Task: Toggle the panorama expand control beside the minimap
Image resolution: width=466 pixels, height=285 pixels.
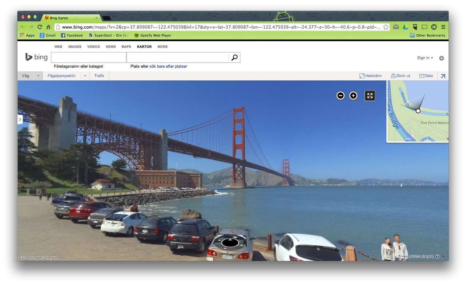Action: [x=370, y=95]
